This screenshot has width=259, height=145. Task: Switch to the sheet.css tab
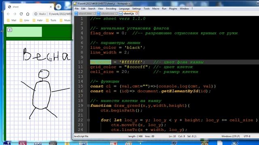click(107, 13)
